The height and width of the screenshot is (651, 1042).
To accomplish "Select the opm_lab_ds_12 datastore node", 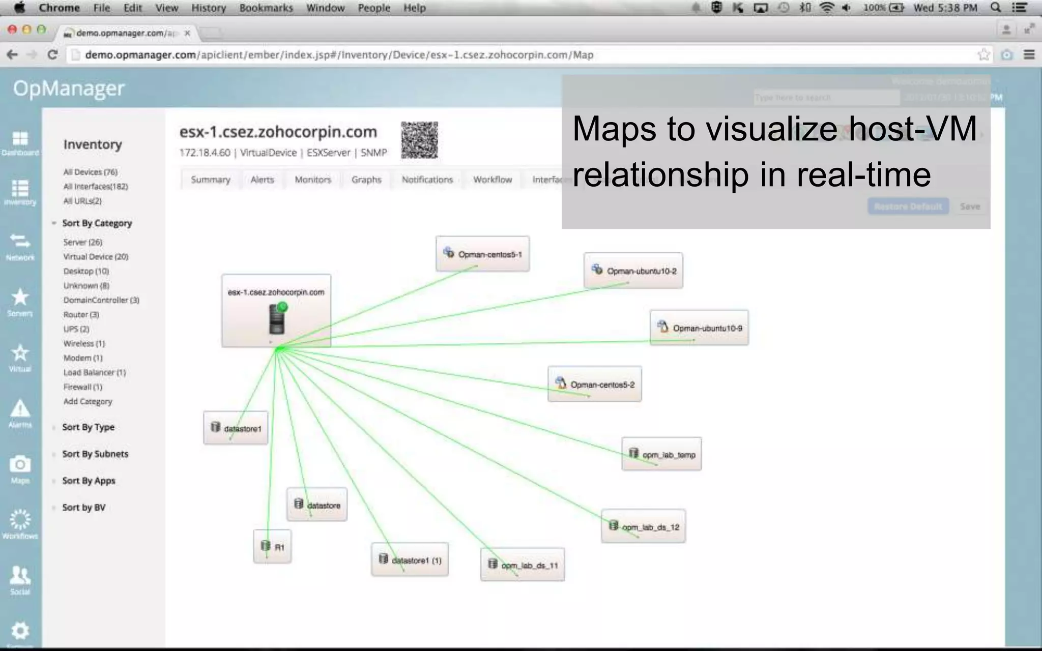I will (644, 526).
